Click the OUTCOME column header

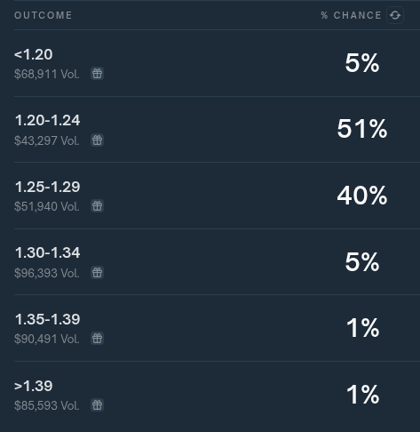44,15
